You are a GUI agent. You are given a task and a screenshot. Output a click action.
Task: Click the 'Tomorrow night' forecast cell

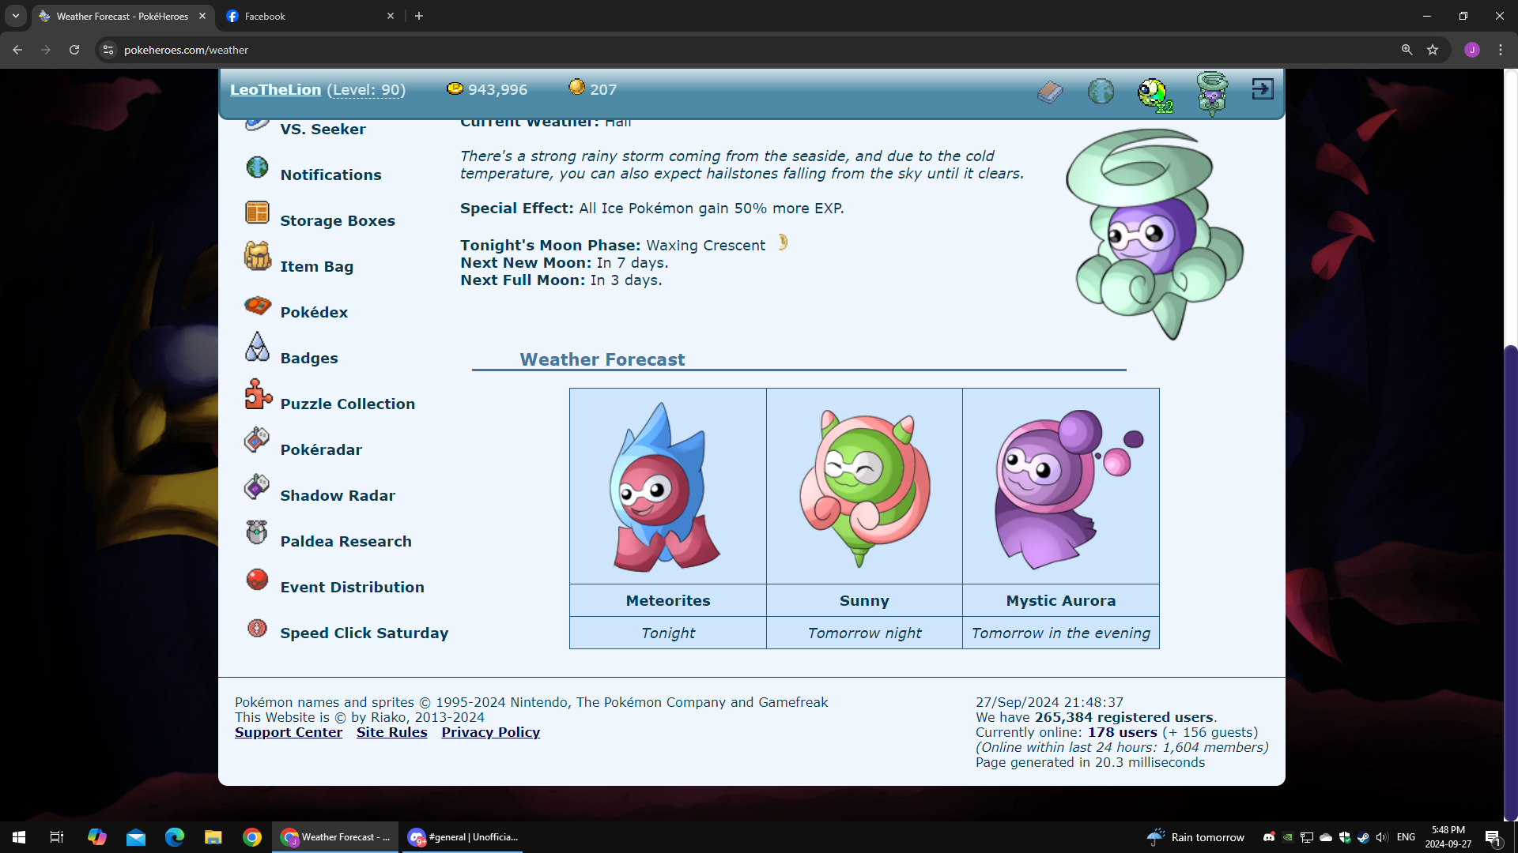[864, 633]
